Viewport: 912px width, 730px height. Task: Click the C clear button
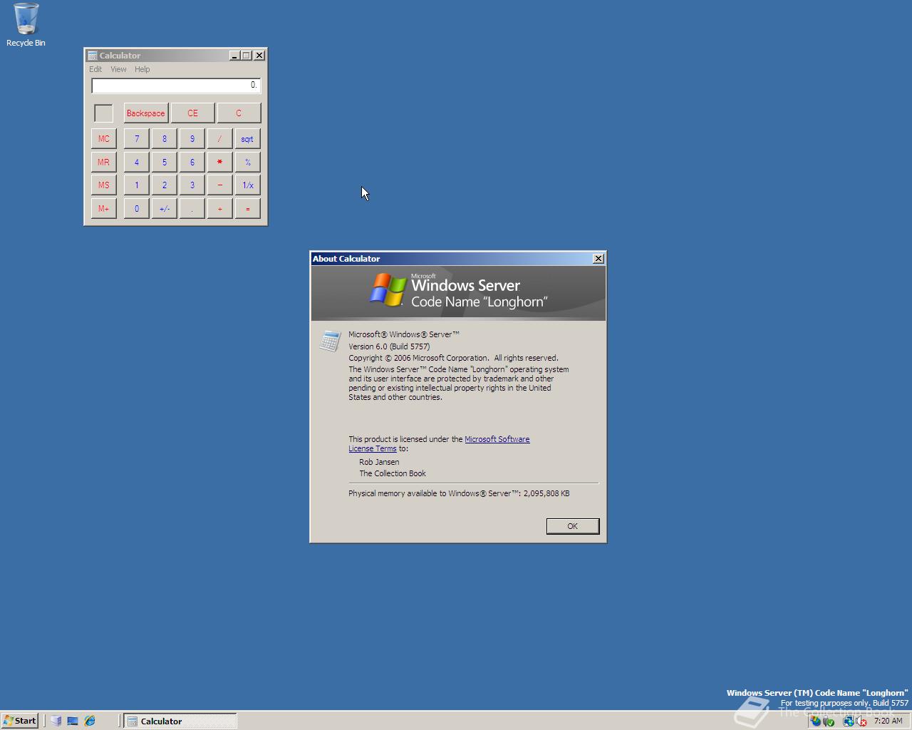(239, 113)
